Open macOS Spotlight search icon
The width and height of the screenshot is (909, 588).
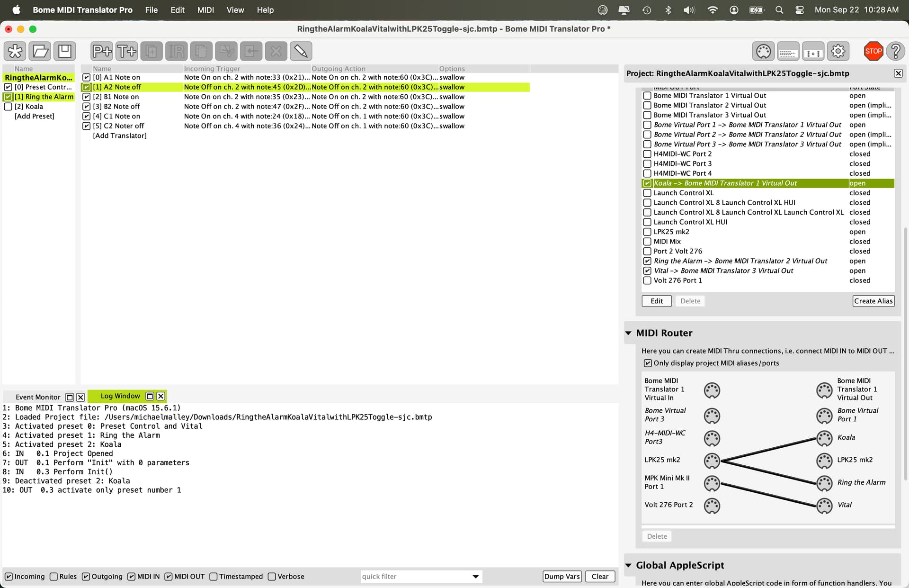[x=779, y=10]
